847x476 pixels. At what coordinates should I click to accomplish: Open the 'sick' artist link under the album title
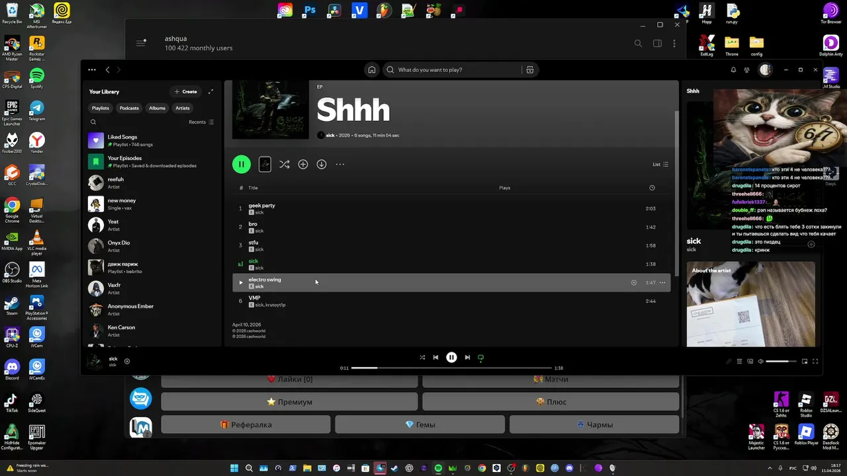click(330, 135)
